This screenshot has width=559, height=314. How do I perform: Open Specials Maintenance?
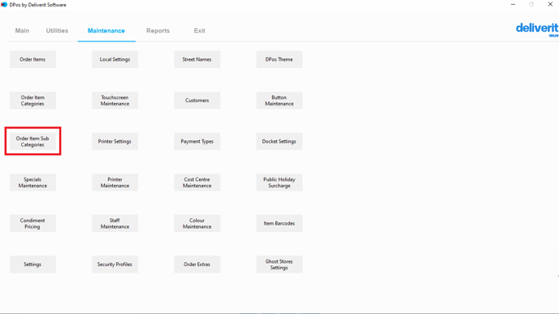coord(32,183)
